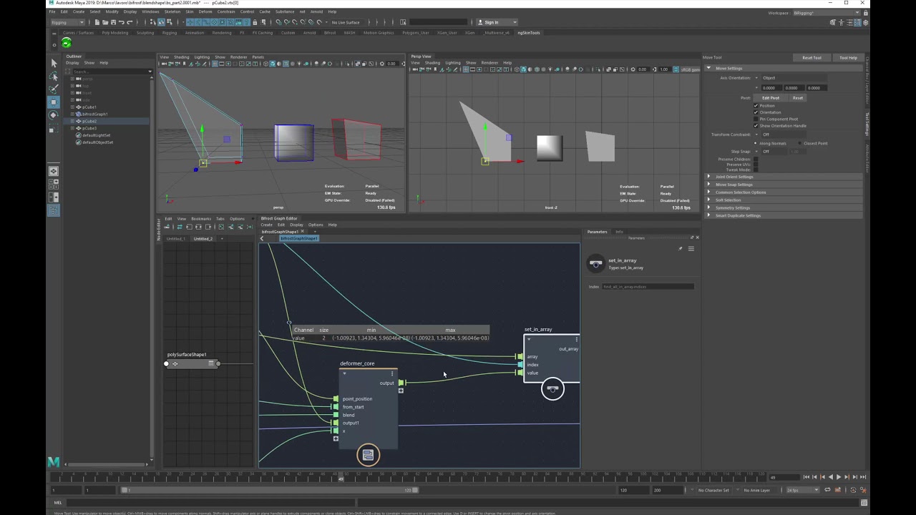Expand pCube1 in the Outliner
The image size is (916, 515).
coord(73,107)
